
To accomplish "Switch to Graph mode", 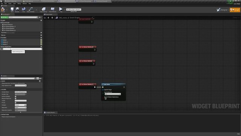I will (235, 10).
